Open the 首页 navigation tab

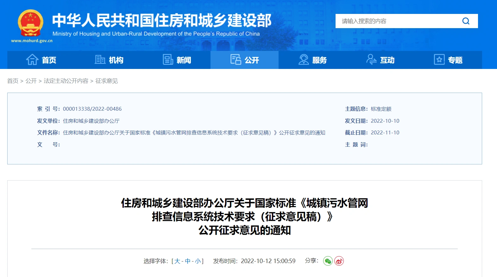41,60
